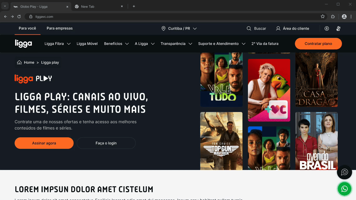Open Chrome profile avatar

pos(344,17)
